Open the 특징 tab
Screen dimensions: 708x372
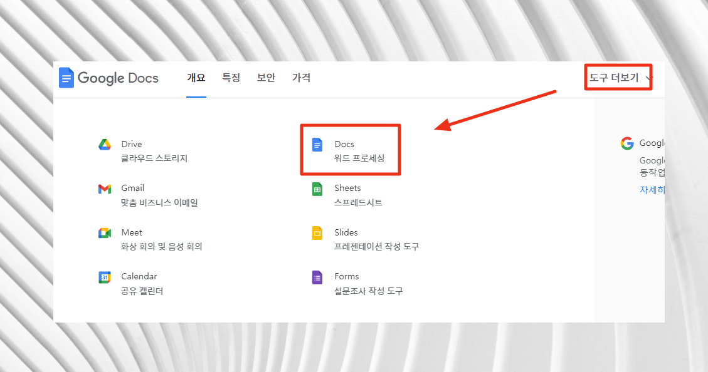point(231,78)
